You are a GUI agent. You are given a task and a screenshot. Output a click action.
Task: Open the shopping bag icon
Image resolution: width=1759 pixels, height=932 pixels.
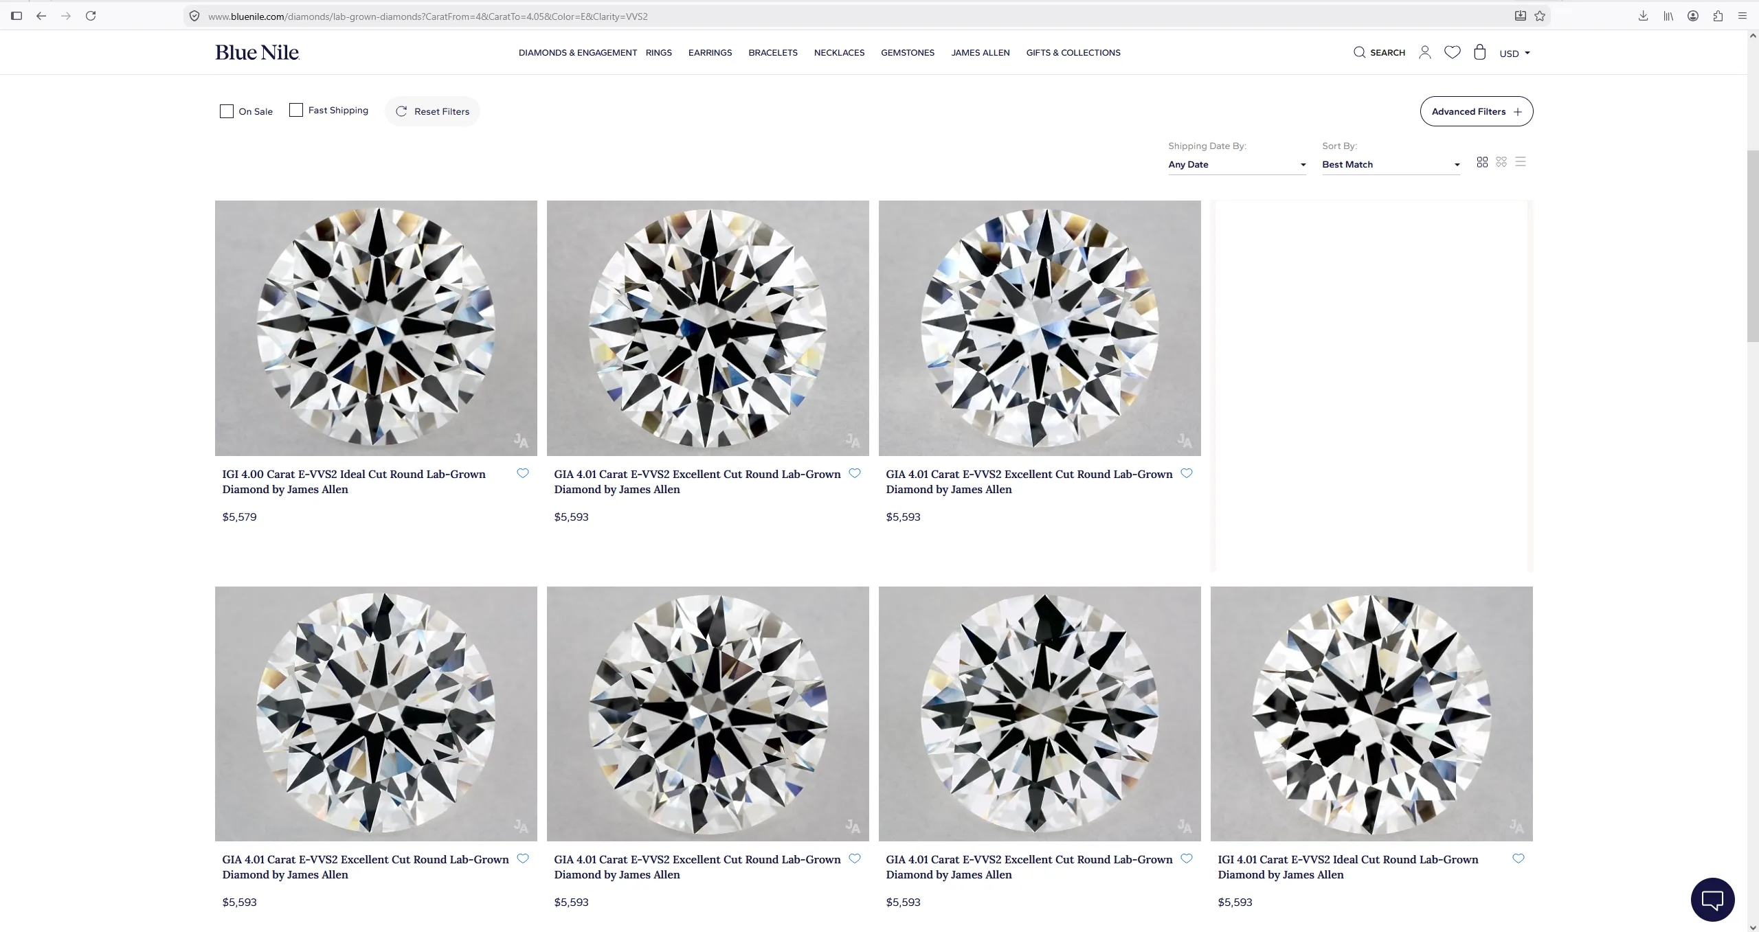1480,52
